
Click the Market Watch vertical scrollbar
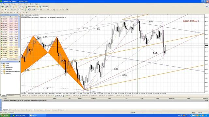19,36
